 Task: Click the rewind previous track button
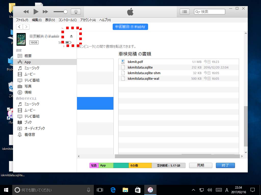pyautogui.click(x=26, y=12)
